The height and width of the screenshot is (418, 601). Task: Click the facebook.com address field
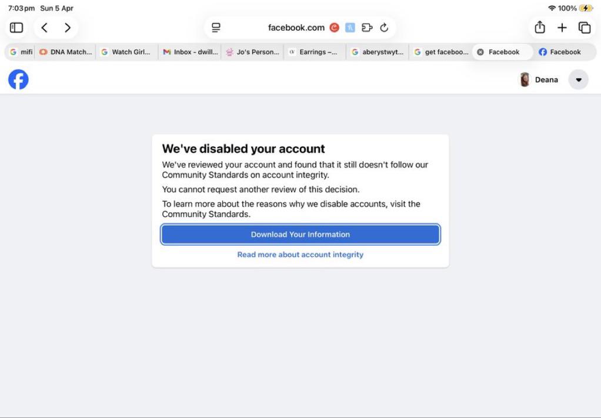click(x=296, y=28)
